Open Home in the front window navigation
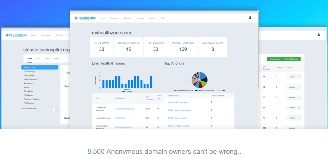This screenshot has width=328, height=159. click(102, 18)
